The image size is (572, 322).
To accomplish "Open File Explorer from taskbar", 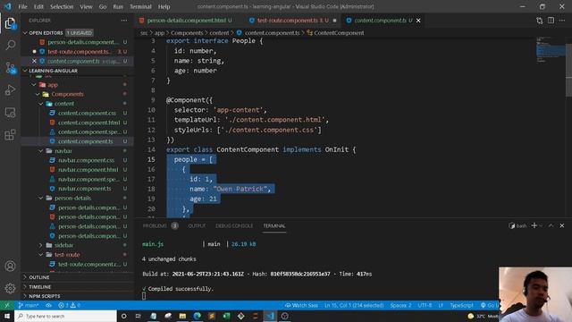I will pyautogui.click(x=182, y=316).
